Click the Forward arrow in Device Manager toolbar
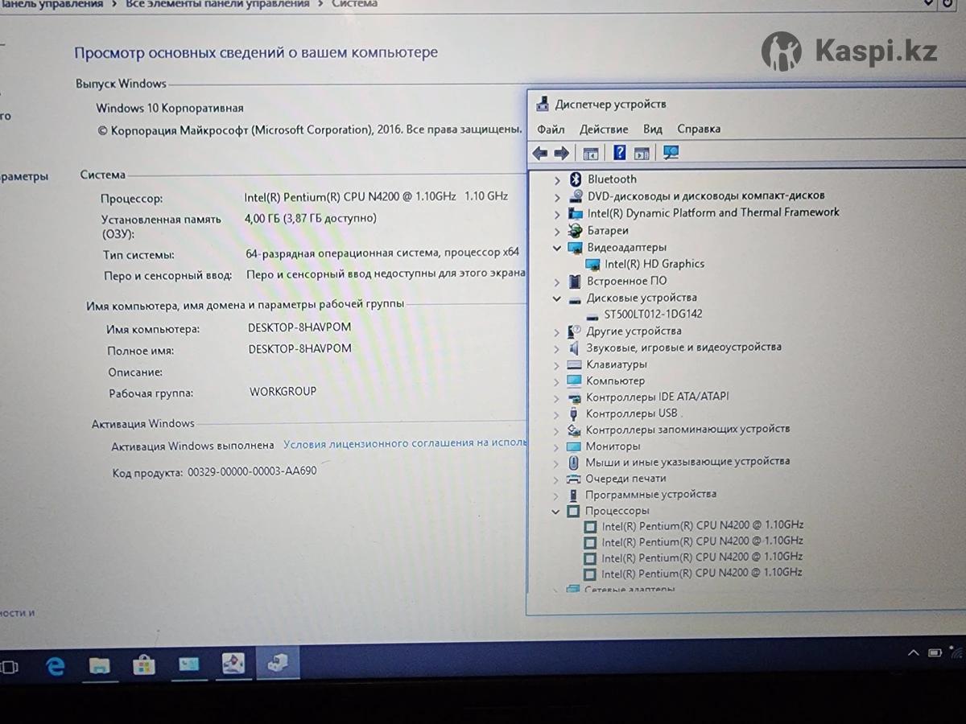Screen dimensions: 966x724 pos(561,153)
